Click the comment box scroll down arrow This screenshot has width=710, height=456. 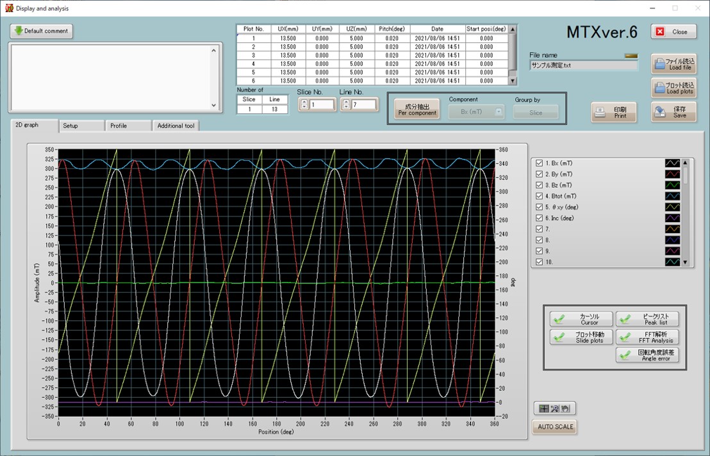tap(214, 105)
